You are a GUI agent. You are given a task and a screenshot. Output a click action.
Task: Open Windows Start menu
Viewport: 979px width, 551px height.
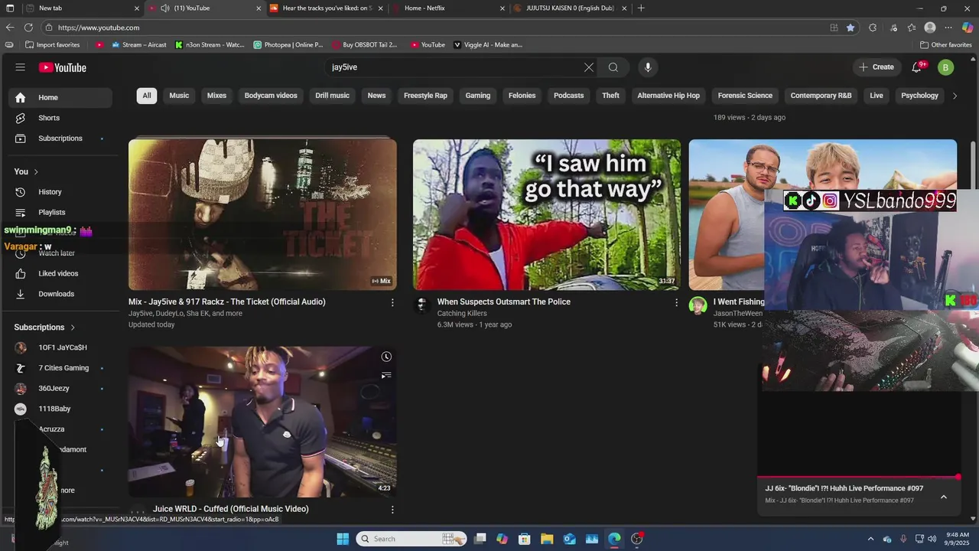[x=343, y=539]
